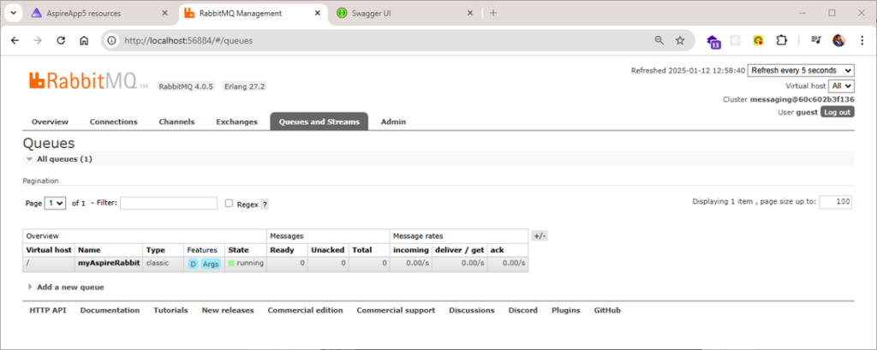Image resolution: width=877 pixels, height=350 pixels.
Task: Toggle the +/- columns selector
Action: click(539, 235)
